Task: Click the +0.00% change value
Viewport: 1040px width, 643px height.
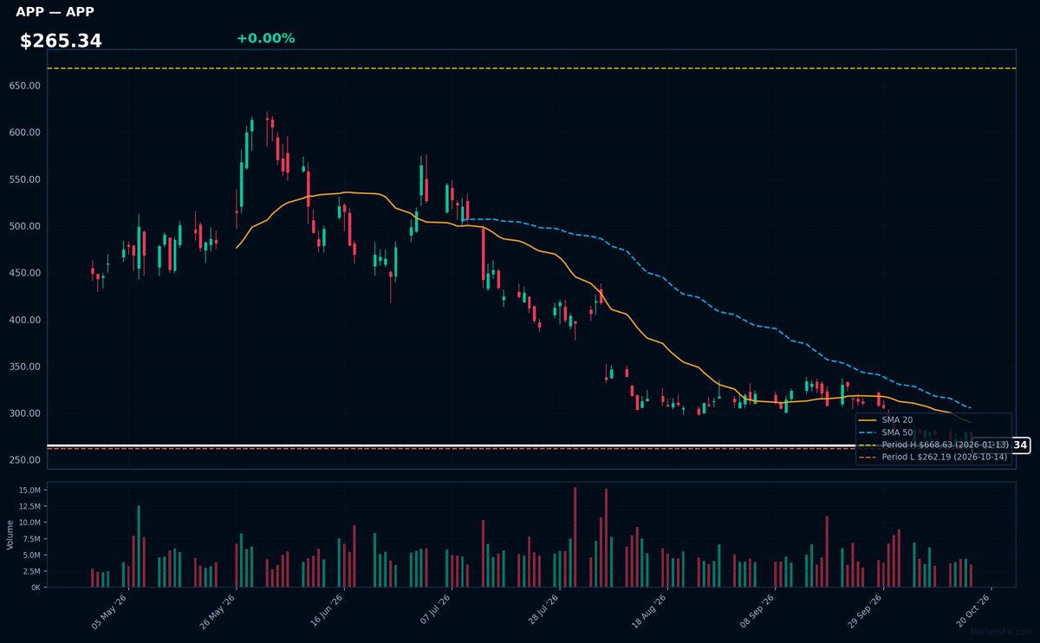Action: (x=265, y=38)
